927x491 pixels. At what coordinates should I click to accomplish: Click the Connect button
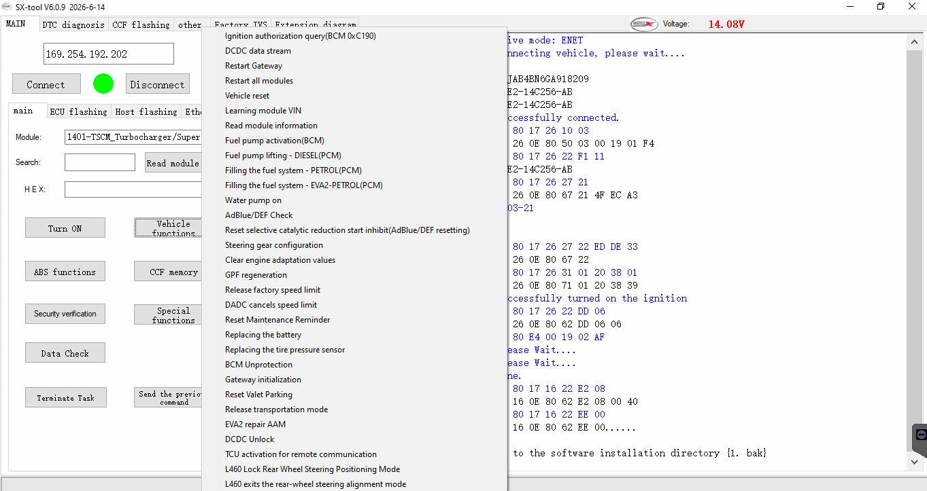click(46, 84)
